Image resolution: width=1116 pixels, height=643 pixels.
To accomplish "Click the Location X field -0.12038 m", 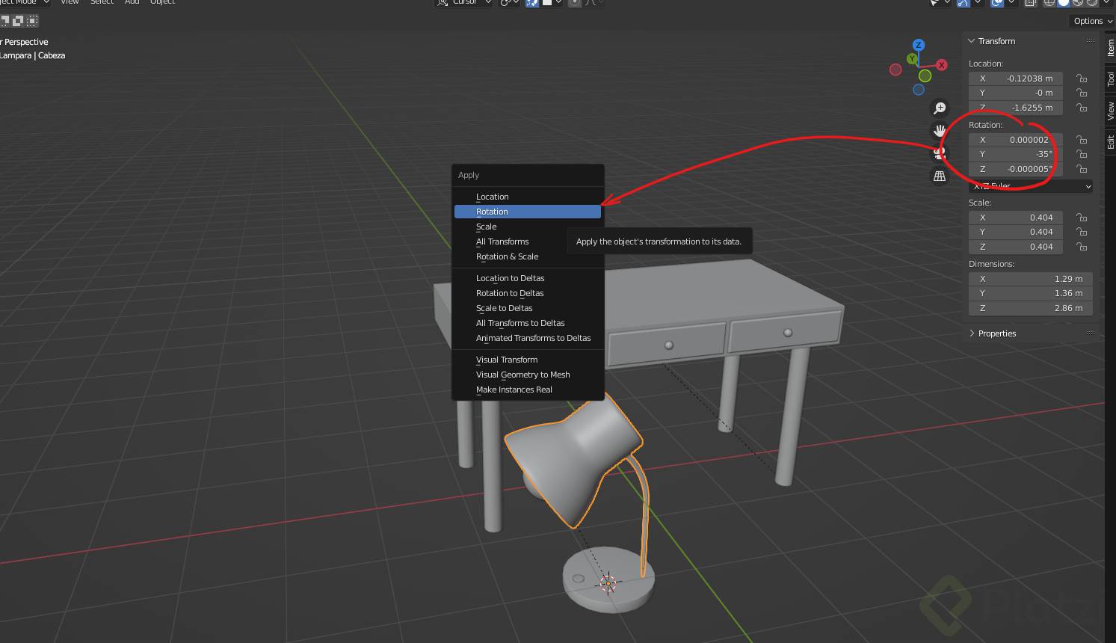I will click(x=1016, y=79).
